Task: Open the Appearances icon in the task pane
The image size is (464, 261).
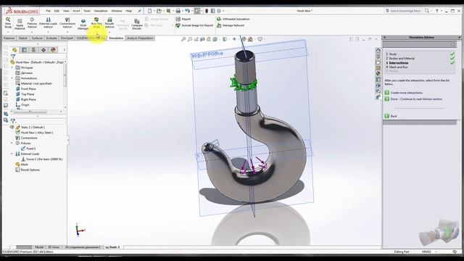Action: click(378, 74)
